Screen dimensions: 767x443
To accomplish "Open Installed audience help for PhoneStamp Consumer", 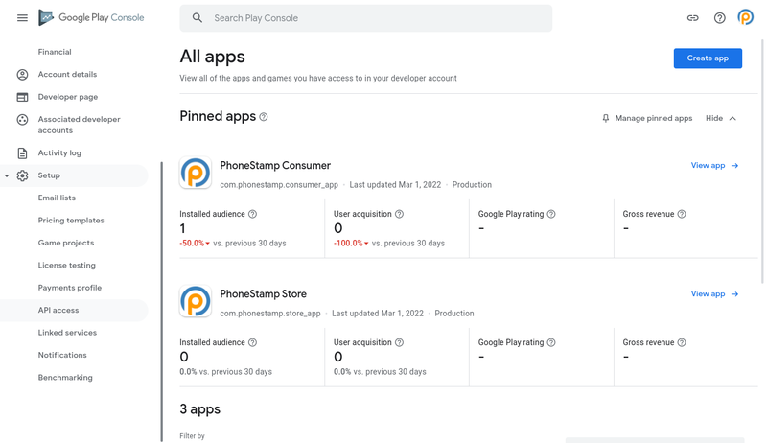I will tap(252, 214).
